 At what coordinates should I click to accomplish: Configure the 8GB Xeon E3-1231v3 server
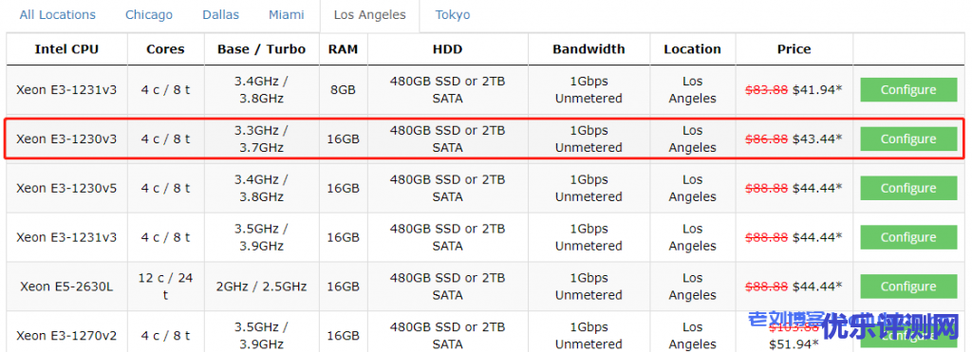coord(908,90)
